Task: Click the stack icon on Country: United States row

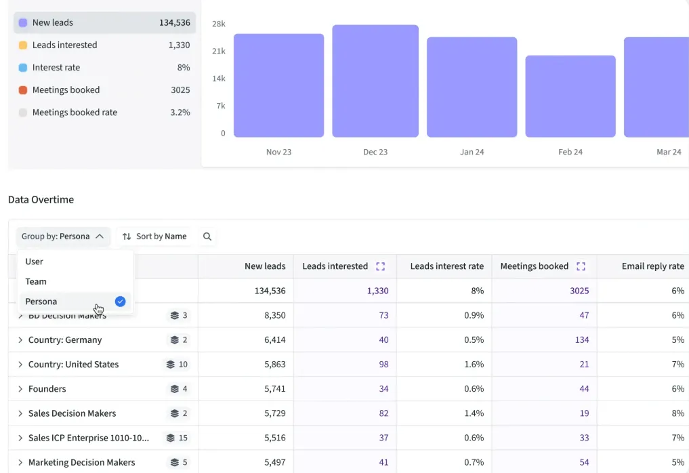Action: 170,365
